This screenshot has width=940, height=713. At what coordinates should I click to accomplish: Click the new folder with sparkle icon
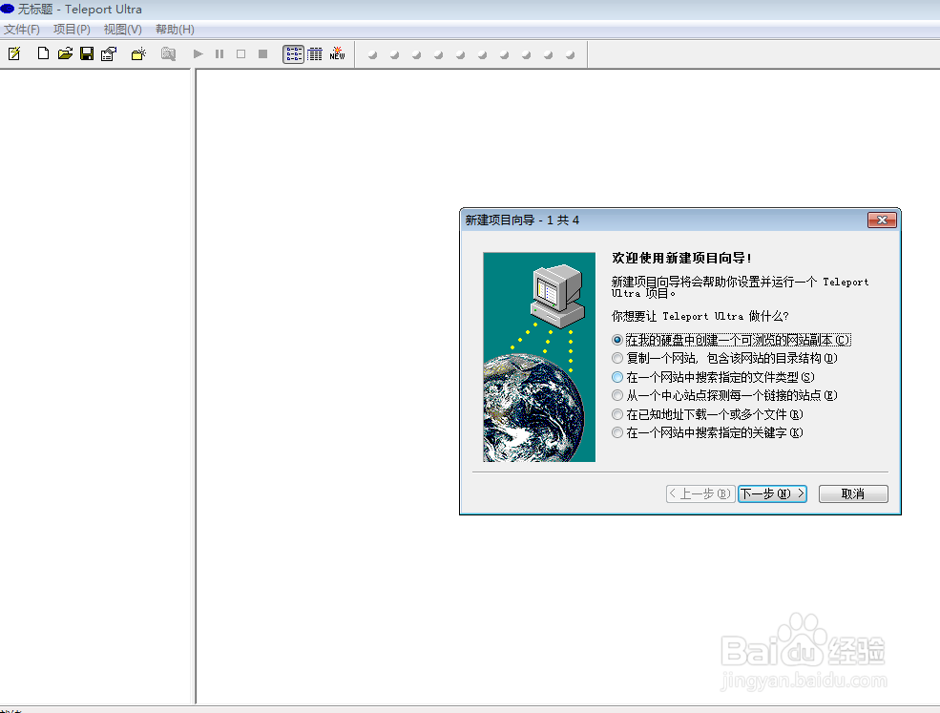[138, 54]
